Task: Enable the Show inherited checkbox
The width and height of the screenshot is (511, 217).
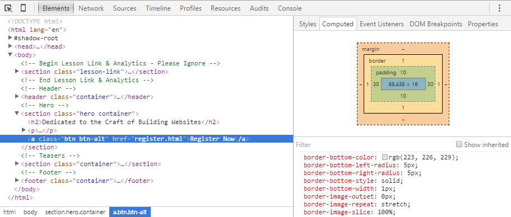Action: point(459,144)
